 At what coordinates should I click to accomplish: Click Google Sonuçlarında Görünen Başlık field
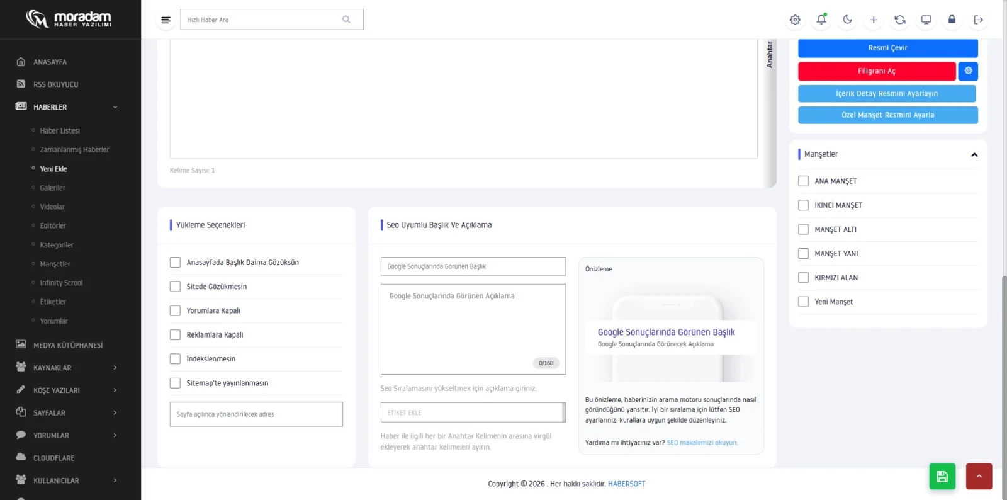click(x=473, y=266)
